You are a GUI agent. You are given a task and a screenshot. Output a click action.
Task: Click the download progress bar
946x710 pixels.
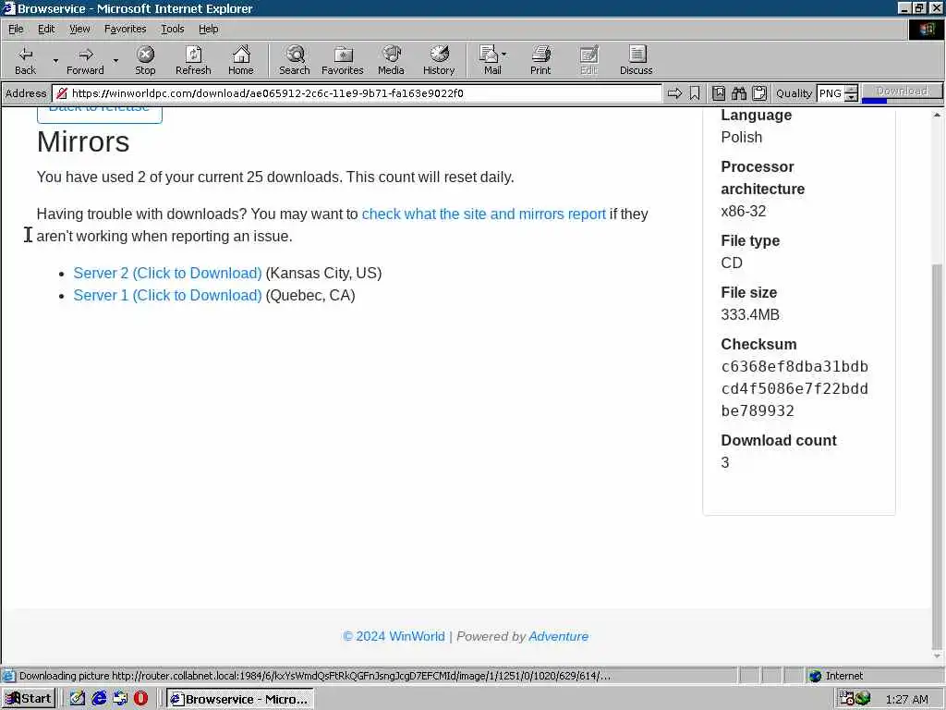tap(902, 100)
